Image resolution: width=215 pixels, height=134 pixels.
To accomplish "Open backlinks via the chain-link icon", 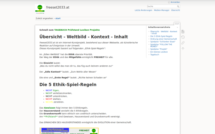I will click(183, 43).
